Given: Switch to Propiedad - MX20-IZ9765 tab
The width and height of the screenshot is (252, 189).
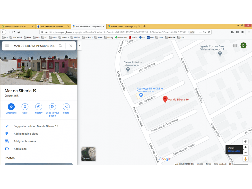Looking at the screenshot, I should click(x=18, y=27).
